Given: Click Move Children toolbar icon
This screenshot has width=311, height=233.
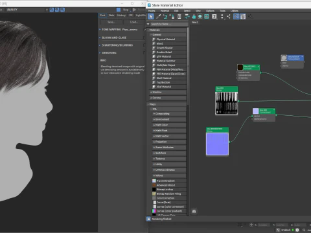Looking at the screenshot, I should click(187, 16).
